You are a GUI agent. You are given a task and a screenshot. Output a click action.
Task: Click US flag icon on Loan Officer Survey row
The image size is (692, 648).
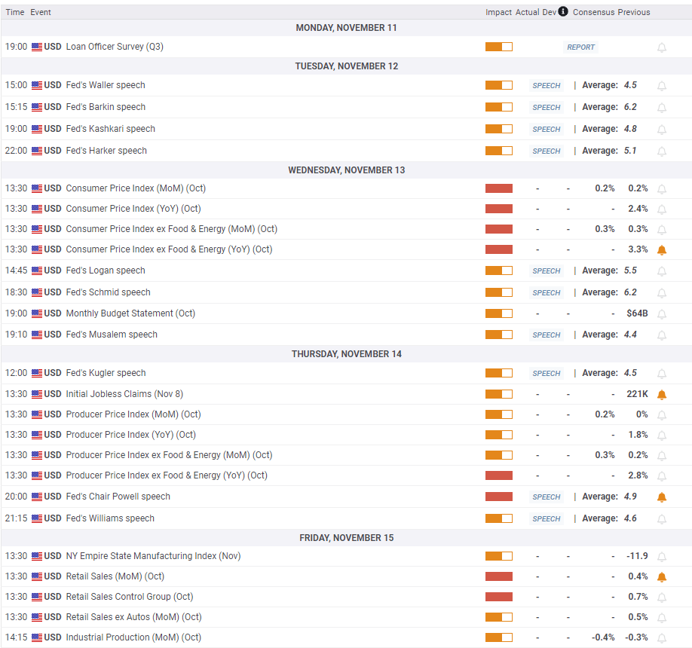[x=37, y=47]
